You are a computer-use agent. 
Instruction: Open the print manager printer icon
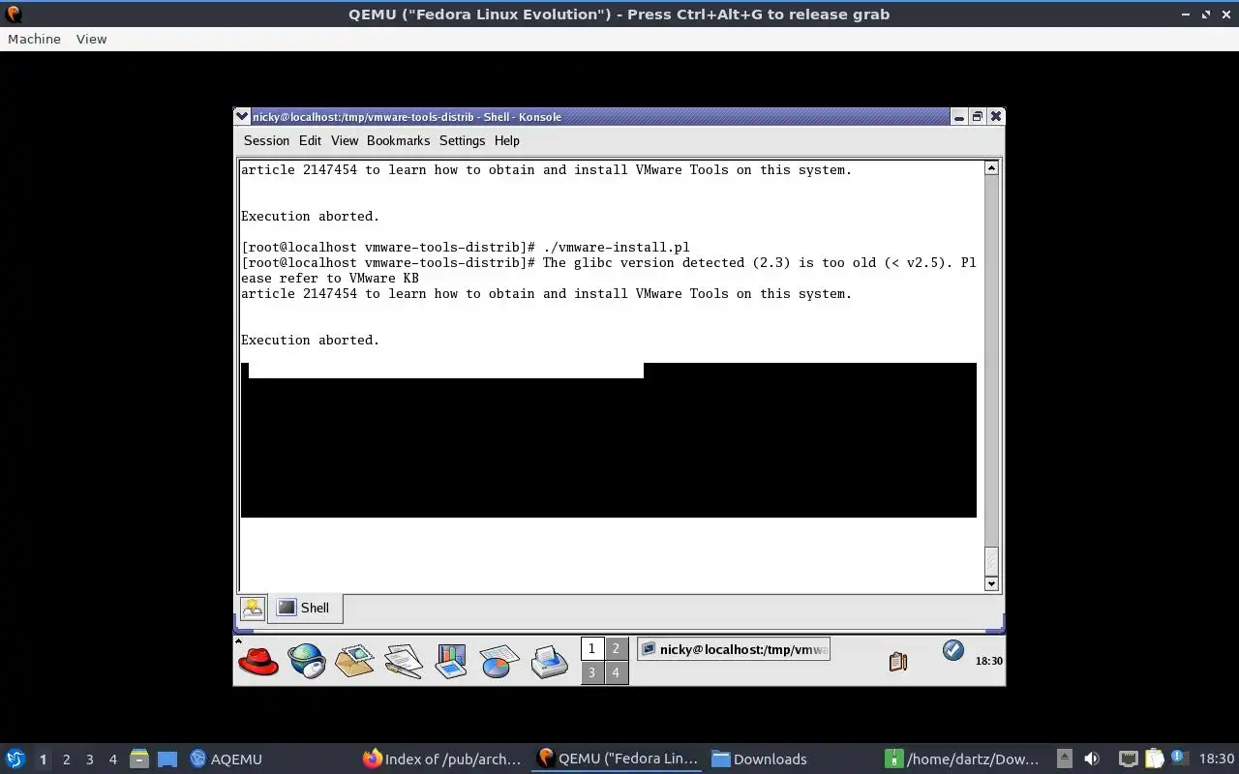549,662
